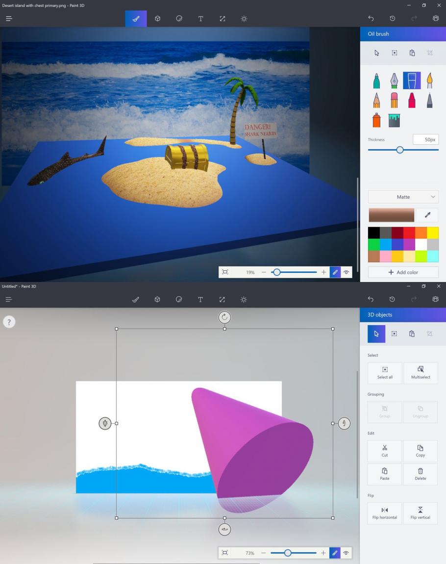Click Flip horizontal for the selected cone

tap(384, 513)
